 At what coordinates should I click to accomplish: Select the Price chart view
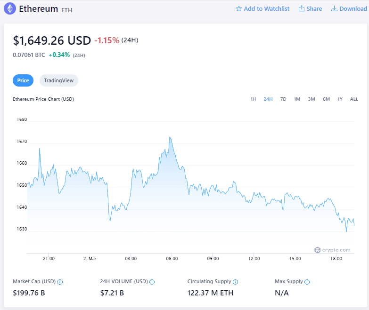pos(23,80)
